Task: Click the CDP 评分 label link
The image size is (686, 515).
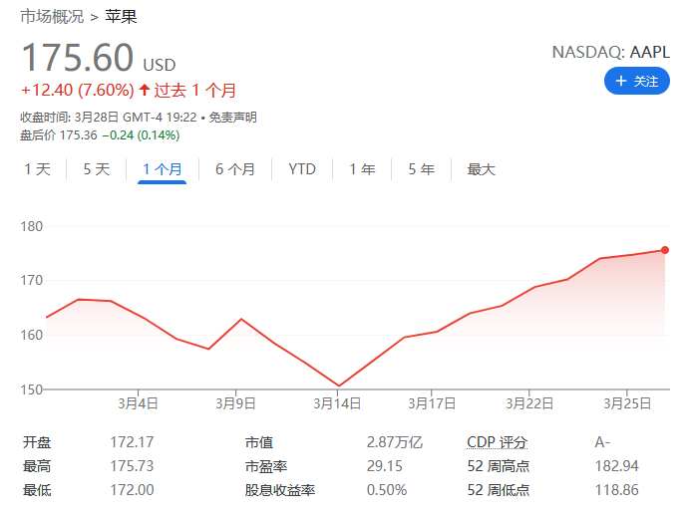Action: pos(497,442)
